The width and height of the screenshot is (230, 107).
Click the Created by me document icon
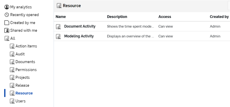tap(7, 23)
